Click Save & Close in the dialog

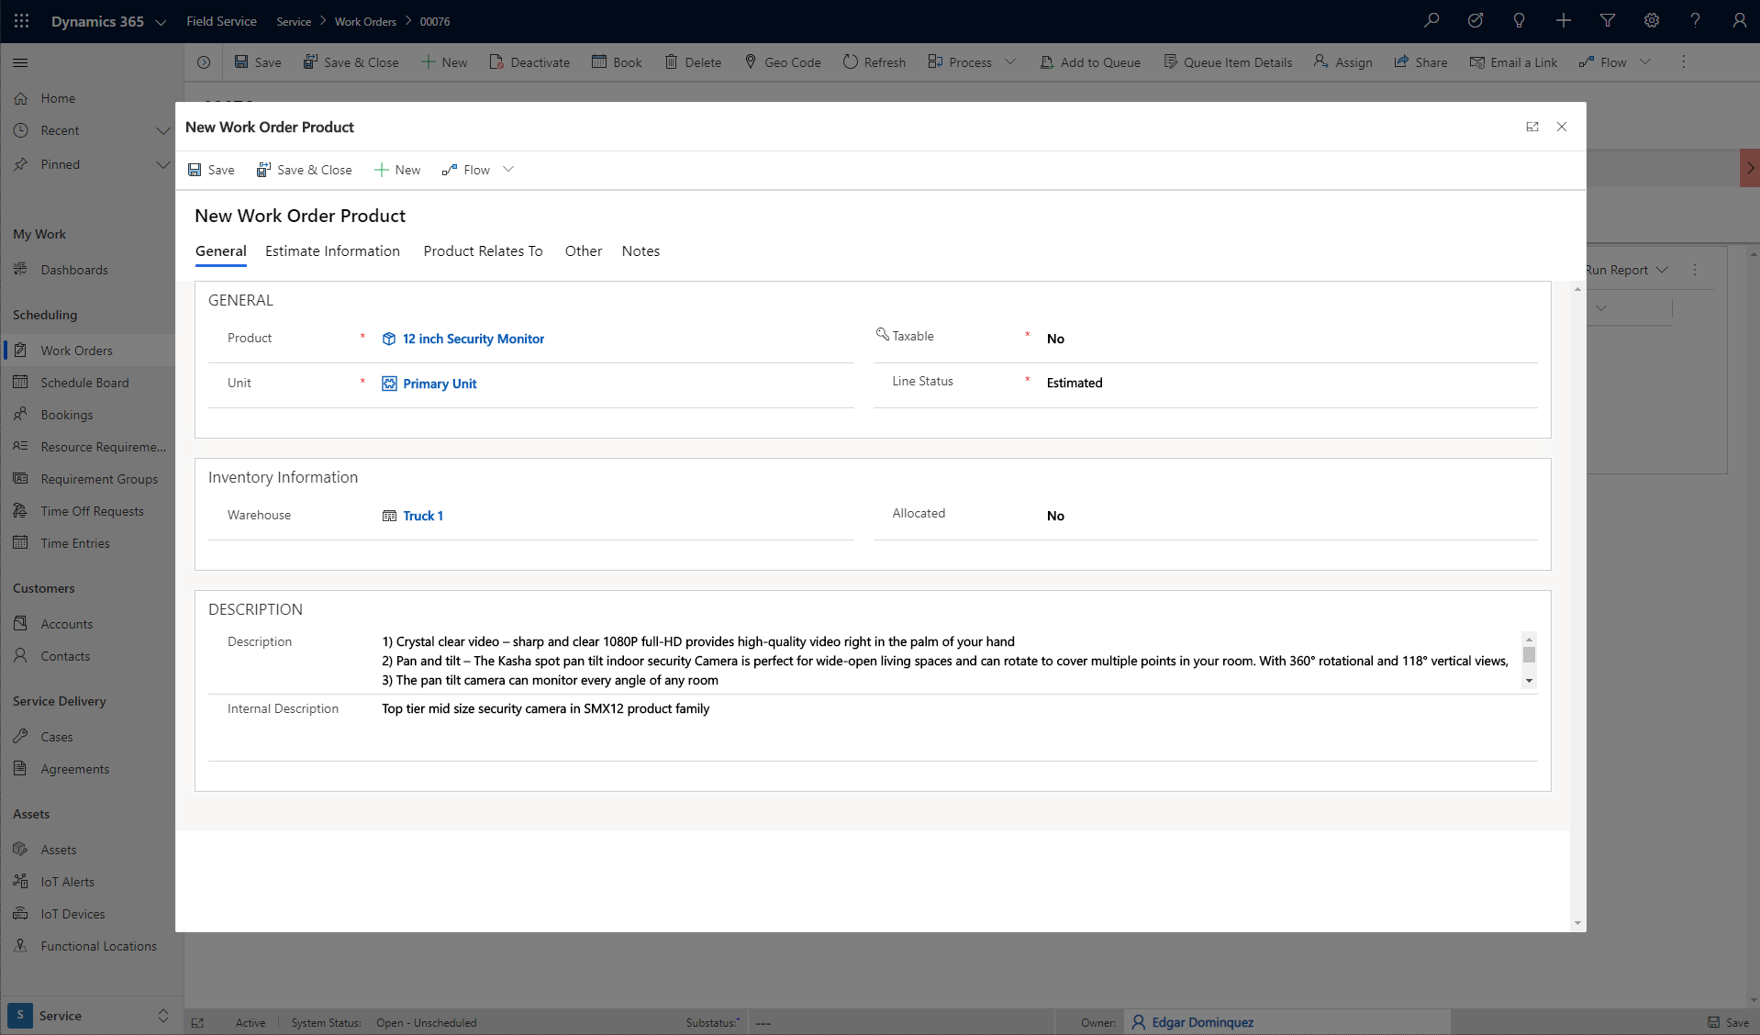(304, 170)
